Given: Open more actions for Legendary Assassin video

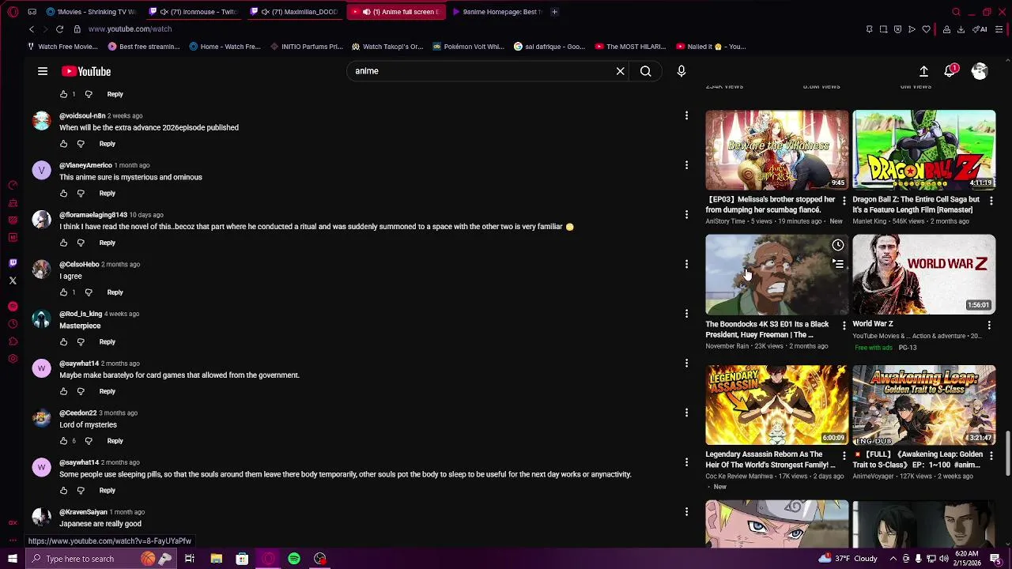Looking at the screenshot, I should [x=844, y=456].
